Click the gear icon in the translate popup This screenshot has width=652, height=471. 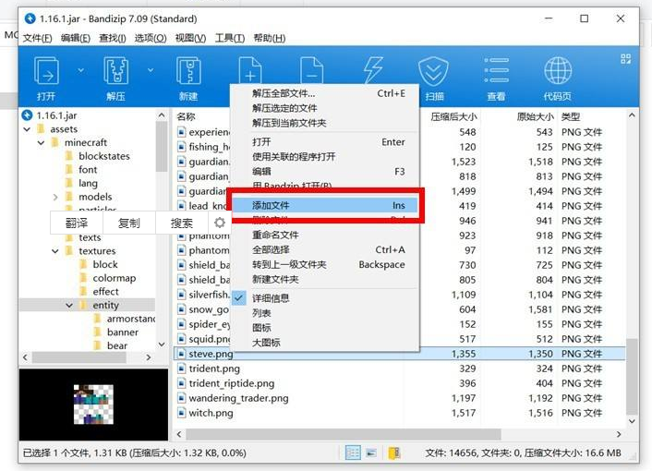coord(220,223)
